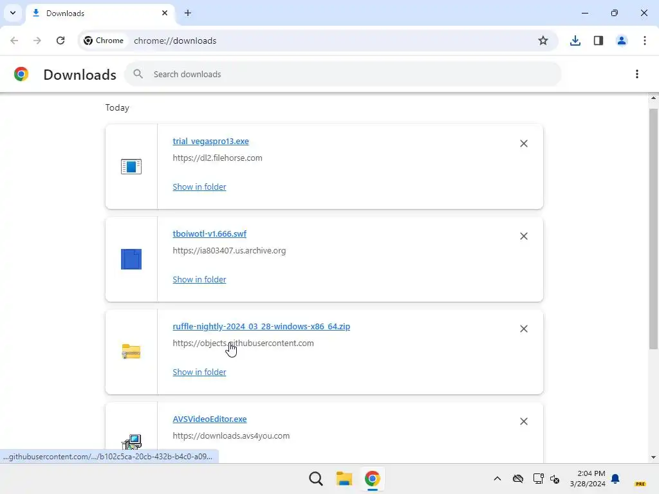
Task: Remove trial_vegaspro13.exe from the list
Action: click(524, 143)
